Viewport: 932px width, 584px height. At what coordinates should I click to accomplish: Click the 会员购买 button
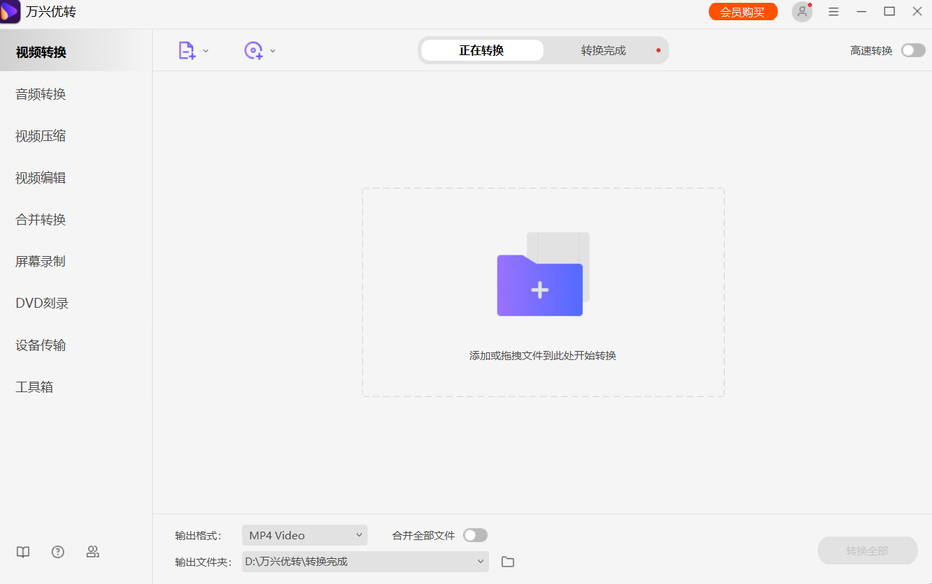(743, 12)
